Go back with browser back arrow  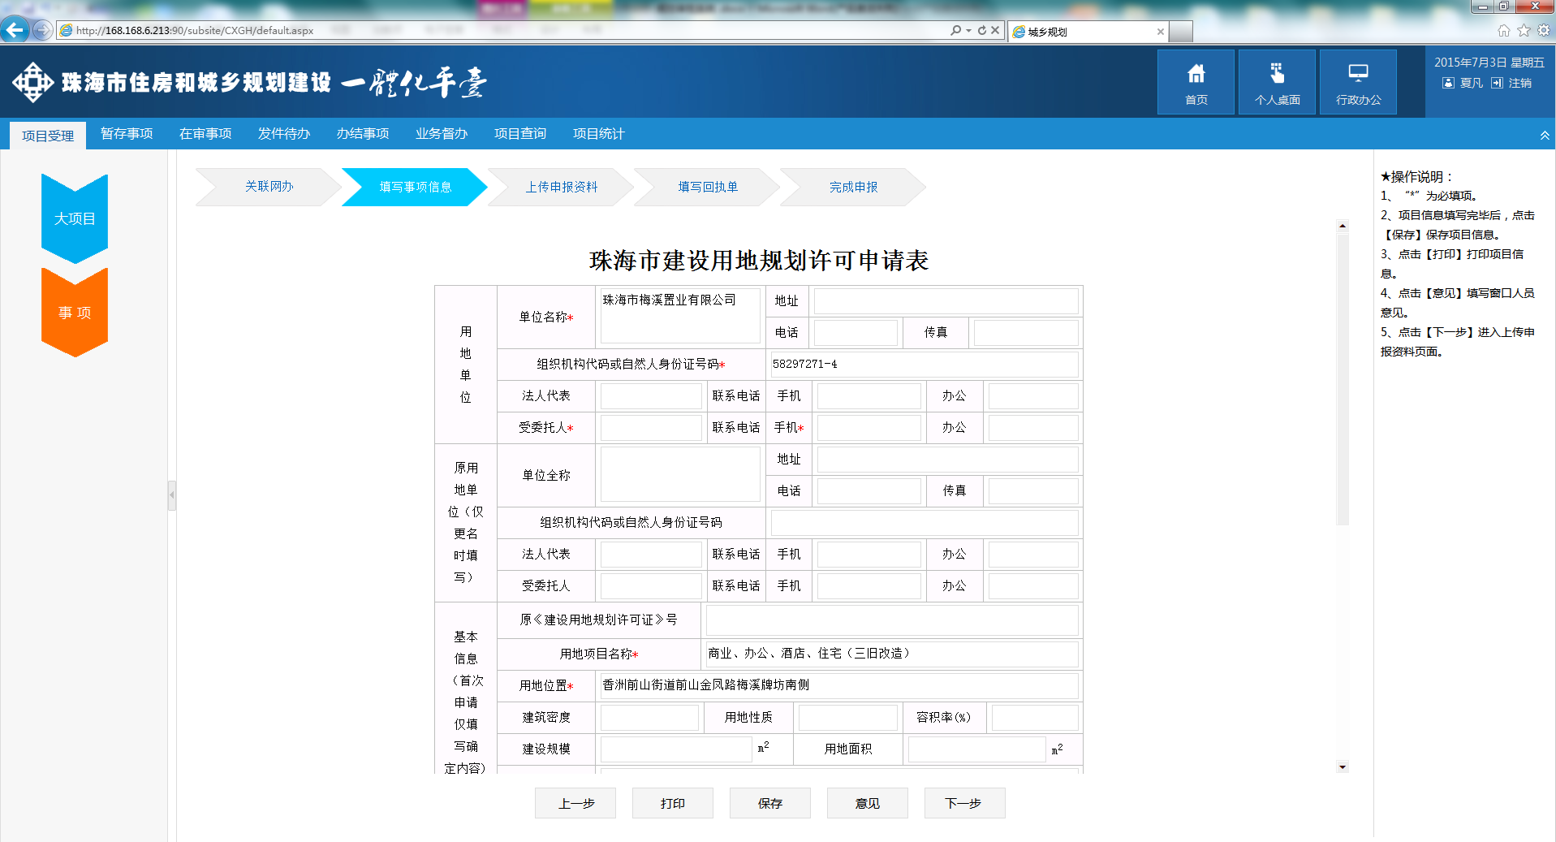(x=15, y=30)
